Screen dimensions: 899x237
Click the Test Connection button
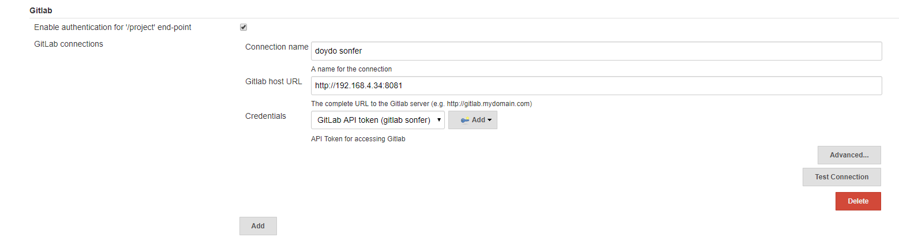click(x=842, y=177)
